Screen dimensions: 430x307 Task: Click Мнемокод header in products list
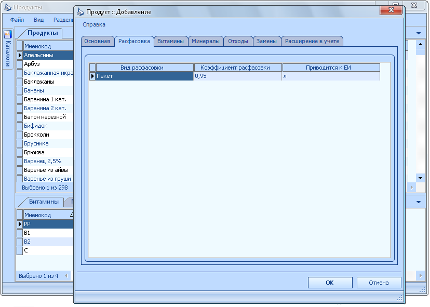coord(48,46)
